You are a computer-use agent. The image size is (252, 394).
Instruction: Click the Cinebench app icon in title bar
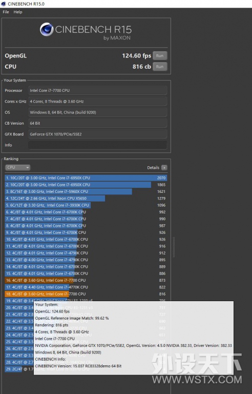click(3, 4)
